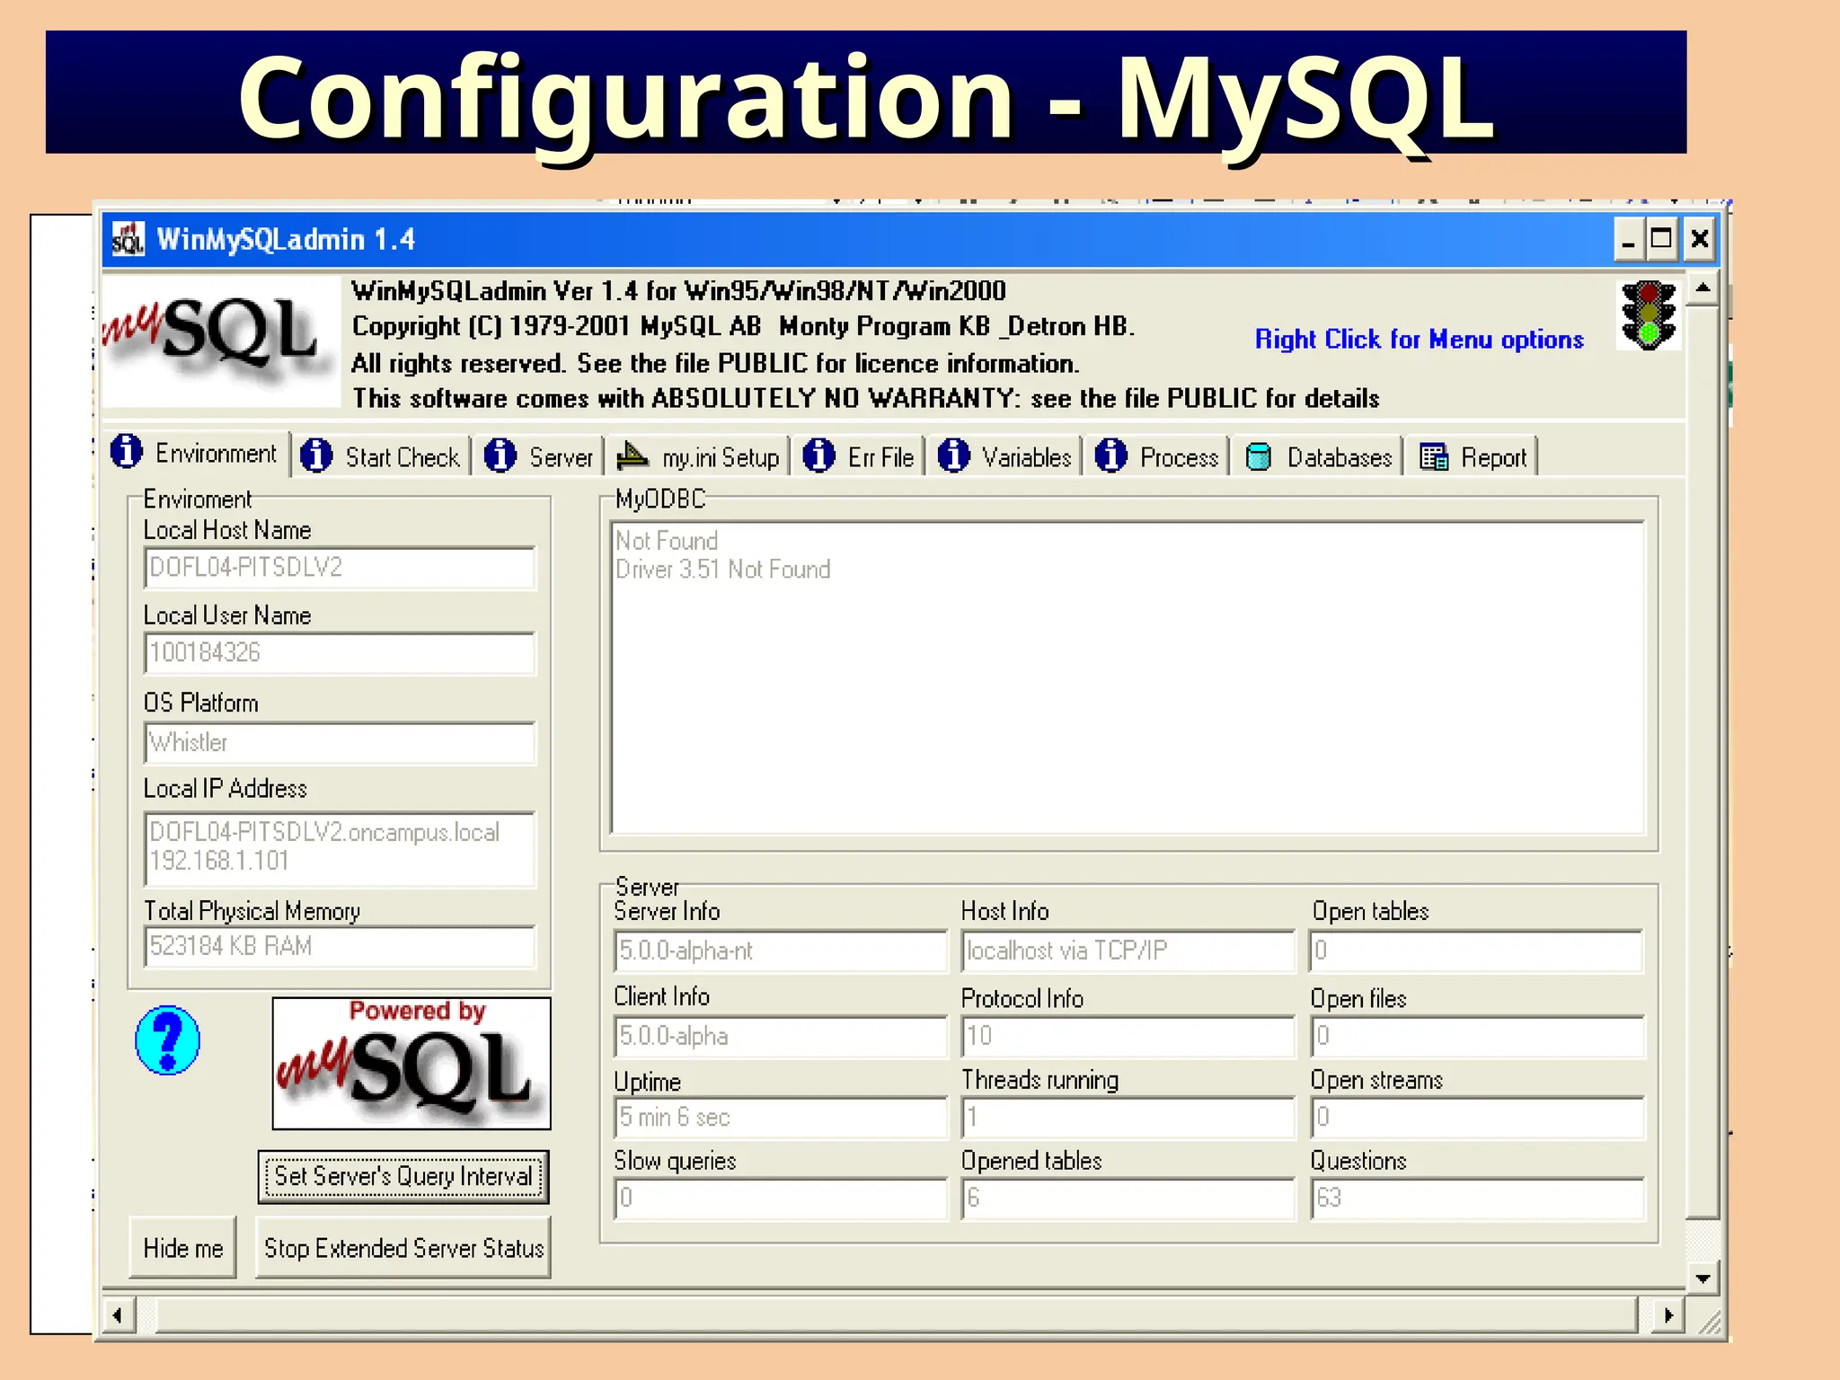
Task: Open the Variables tab
Action: pyautogui.click(x=1005, y=456)
